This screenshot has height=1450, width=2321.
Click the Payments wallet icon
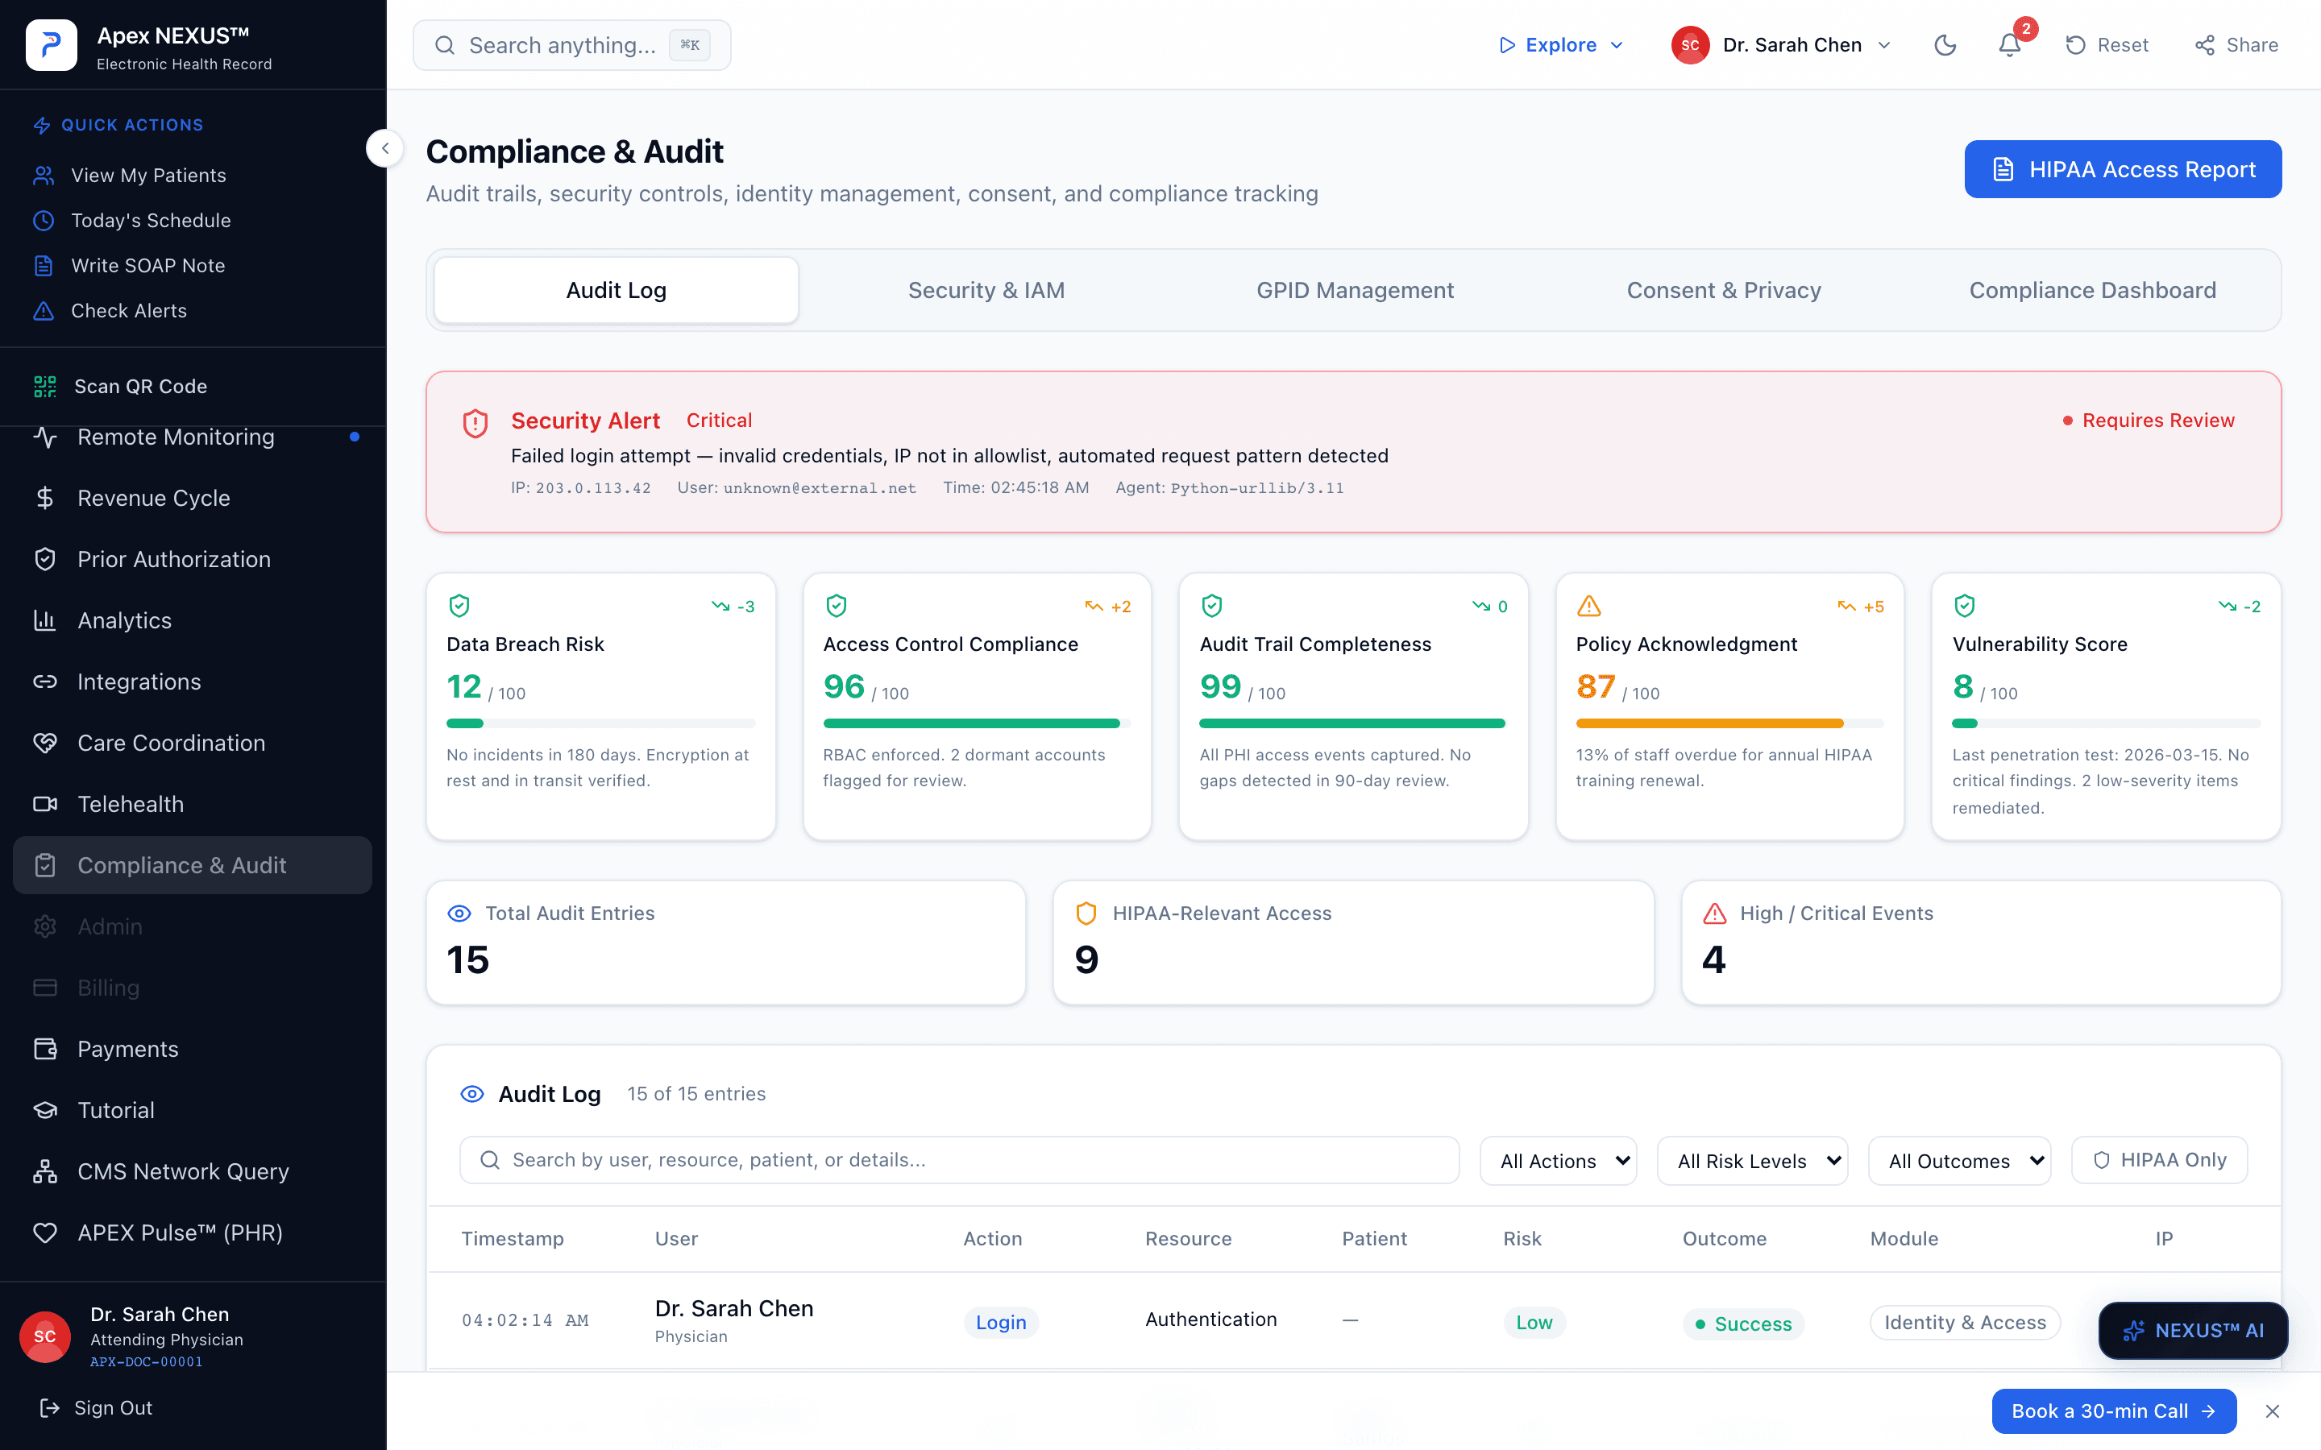[x=45, y=1049]
